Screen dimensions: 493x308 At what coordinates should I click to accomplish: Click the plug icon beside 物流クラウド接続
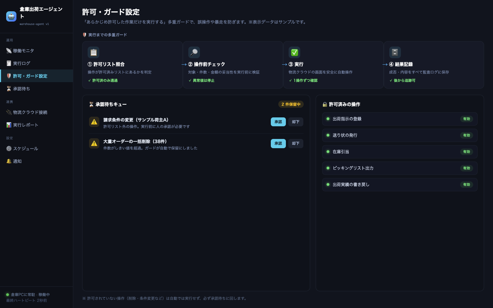[9, 112]
